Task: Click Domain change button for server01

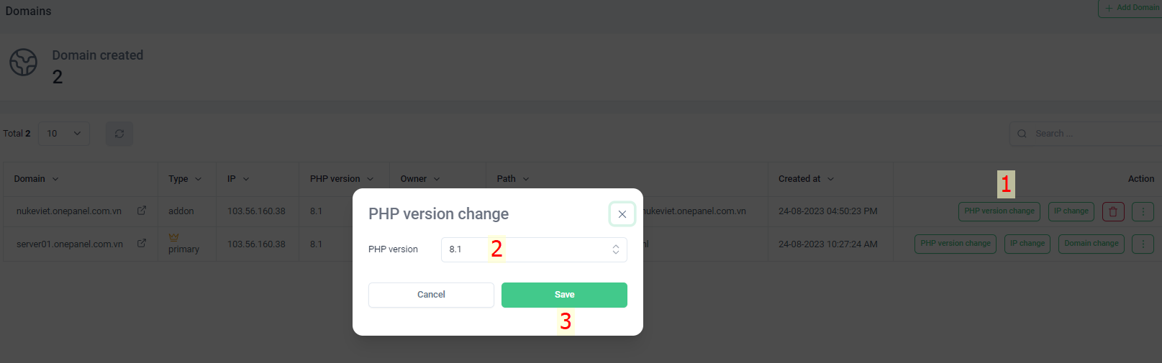Action: [1091, 244]
